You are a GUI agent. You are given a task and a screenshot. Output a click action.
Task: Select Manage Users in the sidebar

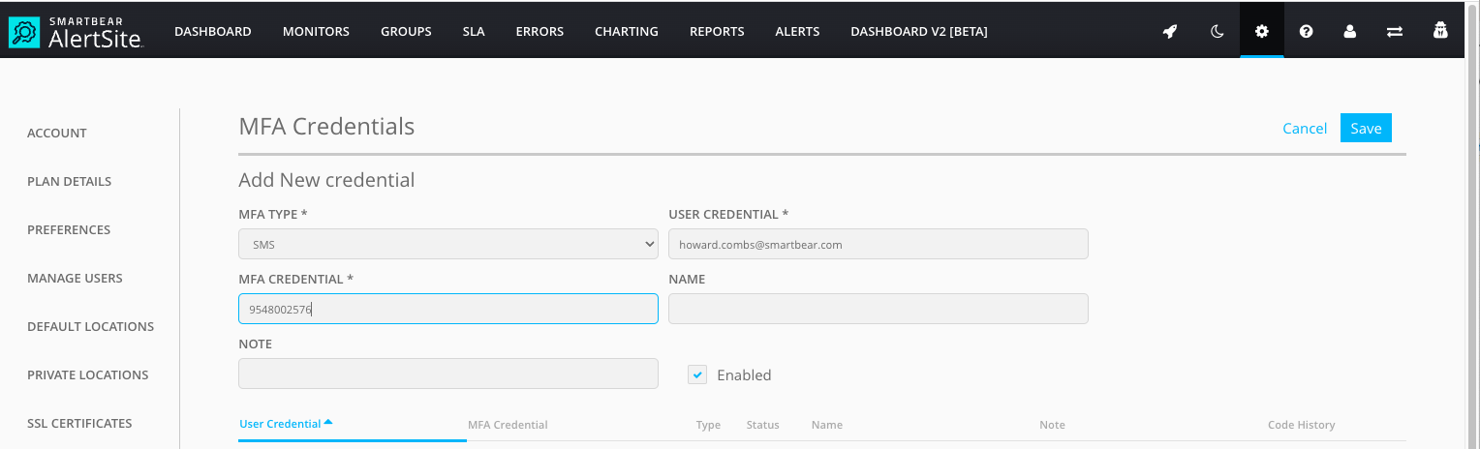pos(75,278)
